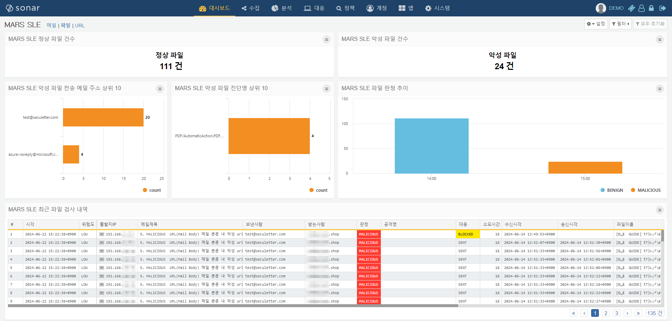This screenshot has height=321, width=672.
Task: Open the 수집 collection menu
Action: (251, 8)
